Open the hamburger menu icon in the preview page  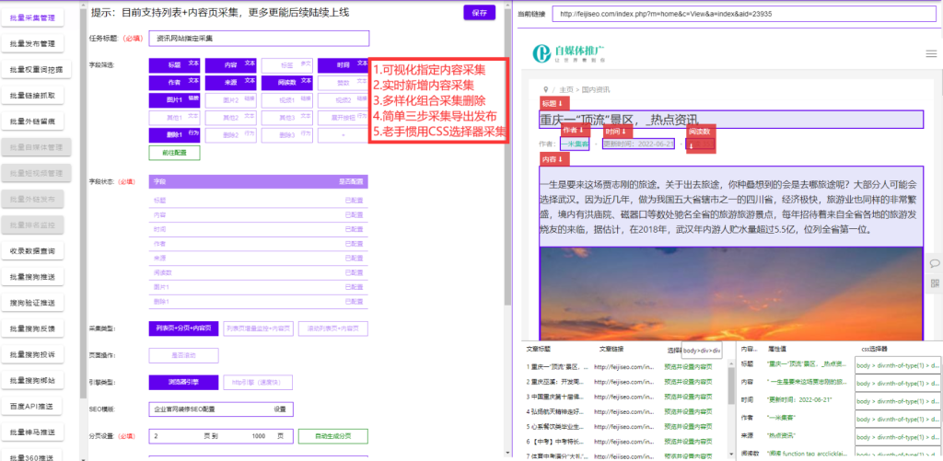pyautogui.click(x=931, y=53)
